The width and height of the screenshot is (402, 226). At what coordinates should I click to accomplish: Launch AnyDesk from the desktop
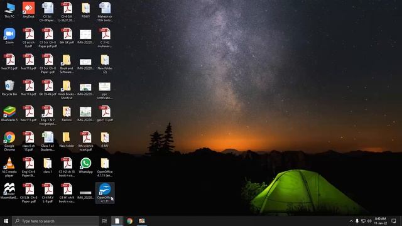(28, 10)
